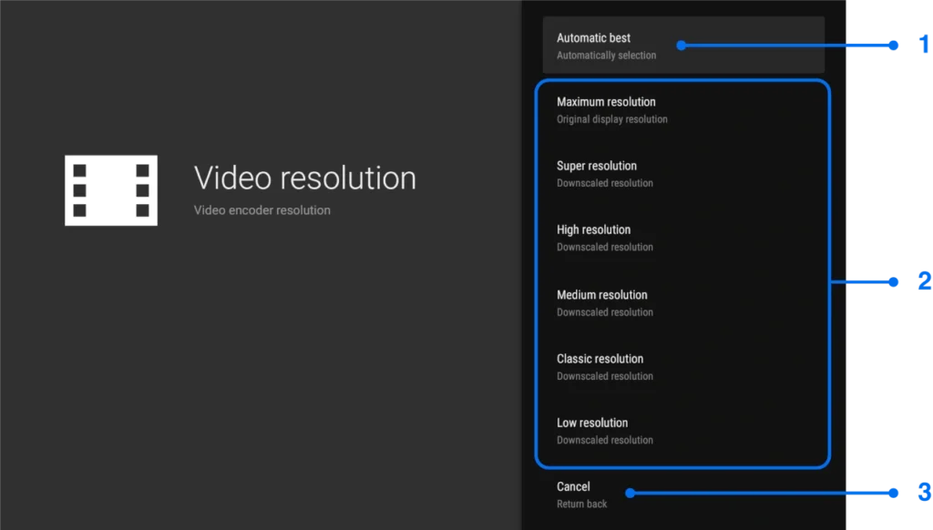Viewport: 933px width, 530px height.
Task: Click the blue callout marker labeled 3
Action: pos(924,492)
